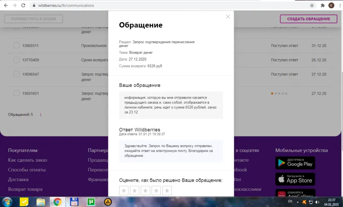Switch to Chrome taskbar icon
The image size is (343, 207).
tap(57, 202)
